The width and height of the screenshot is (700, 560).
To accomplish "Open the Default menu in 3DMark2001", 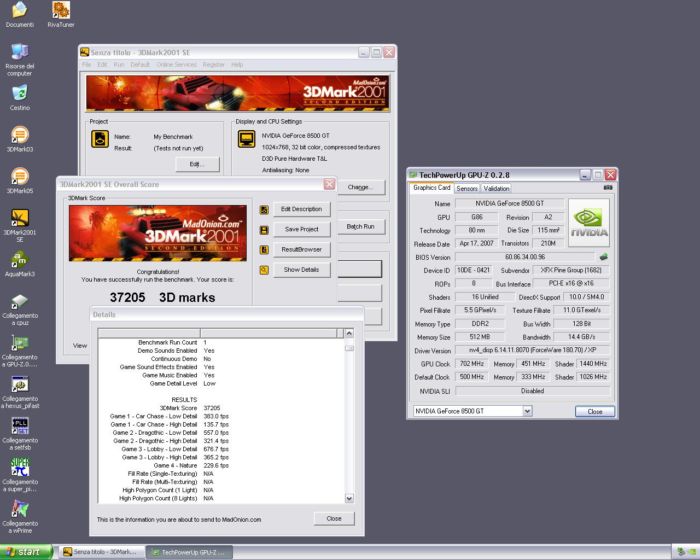I will tap(140, 65).
